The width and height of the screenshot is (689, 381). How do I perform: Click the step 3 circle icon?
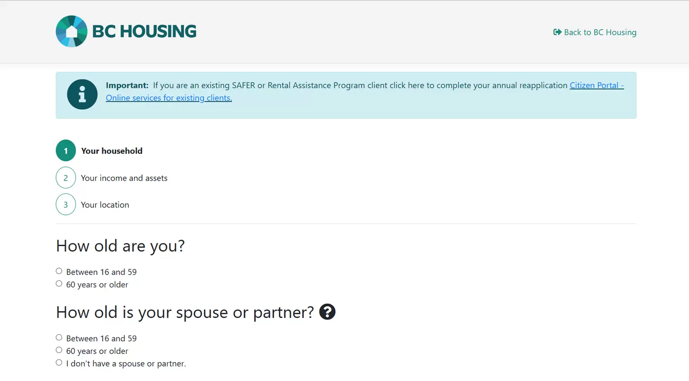pos(65,205)
